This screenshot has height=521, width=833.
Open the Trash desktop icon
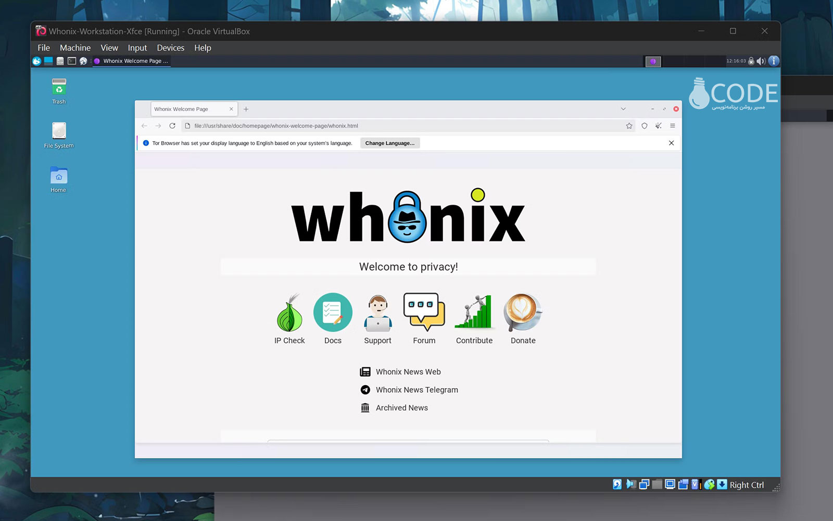click(59, 91)
